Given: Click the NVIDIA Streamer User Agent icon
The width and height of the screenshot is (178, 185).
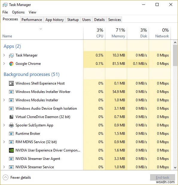Looking at the screenshot, I should pyautogui.click(x=11, y=159).
